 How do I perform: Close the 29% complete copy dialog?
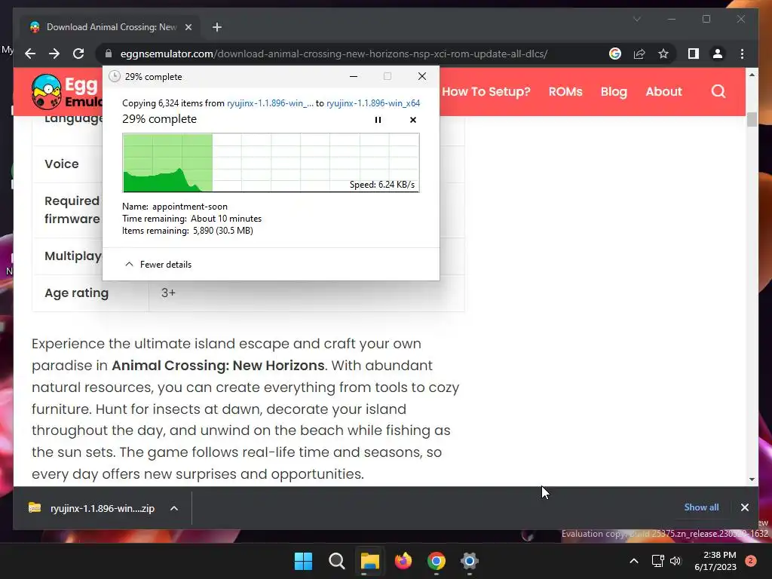tap(422, 76)
